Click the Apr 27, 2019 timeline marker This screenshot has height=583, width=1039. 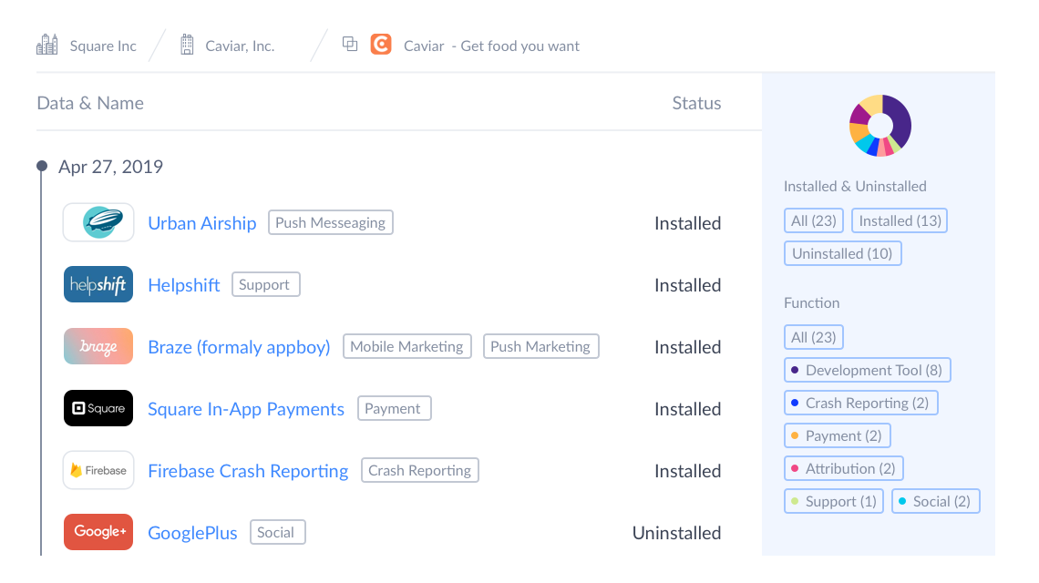point(42,167)
